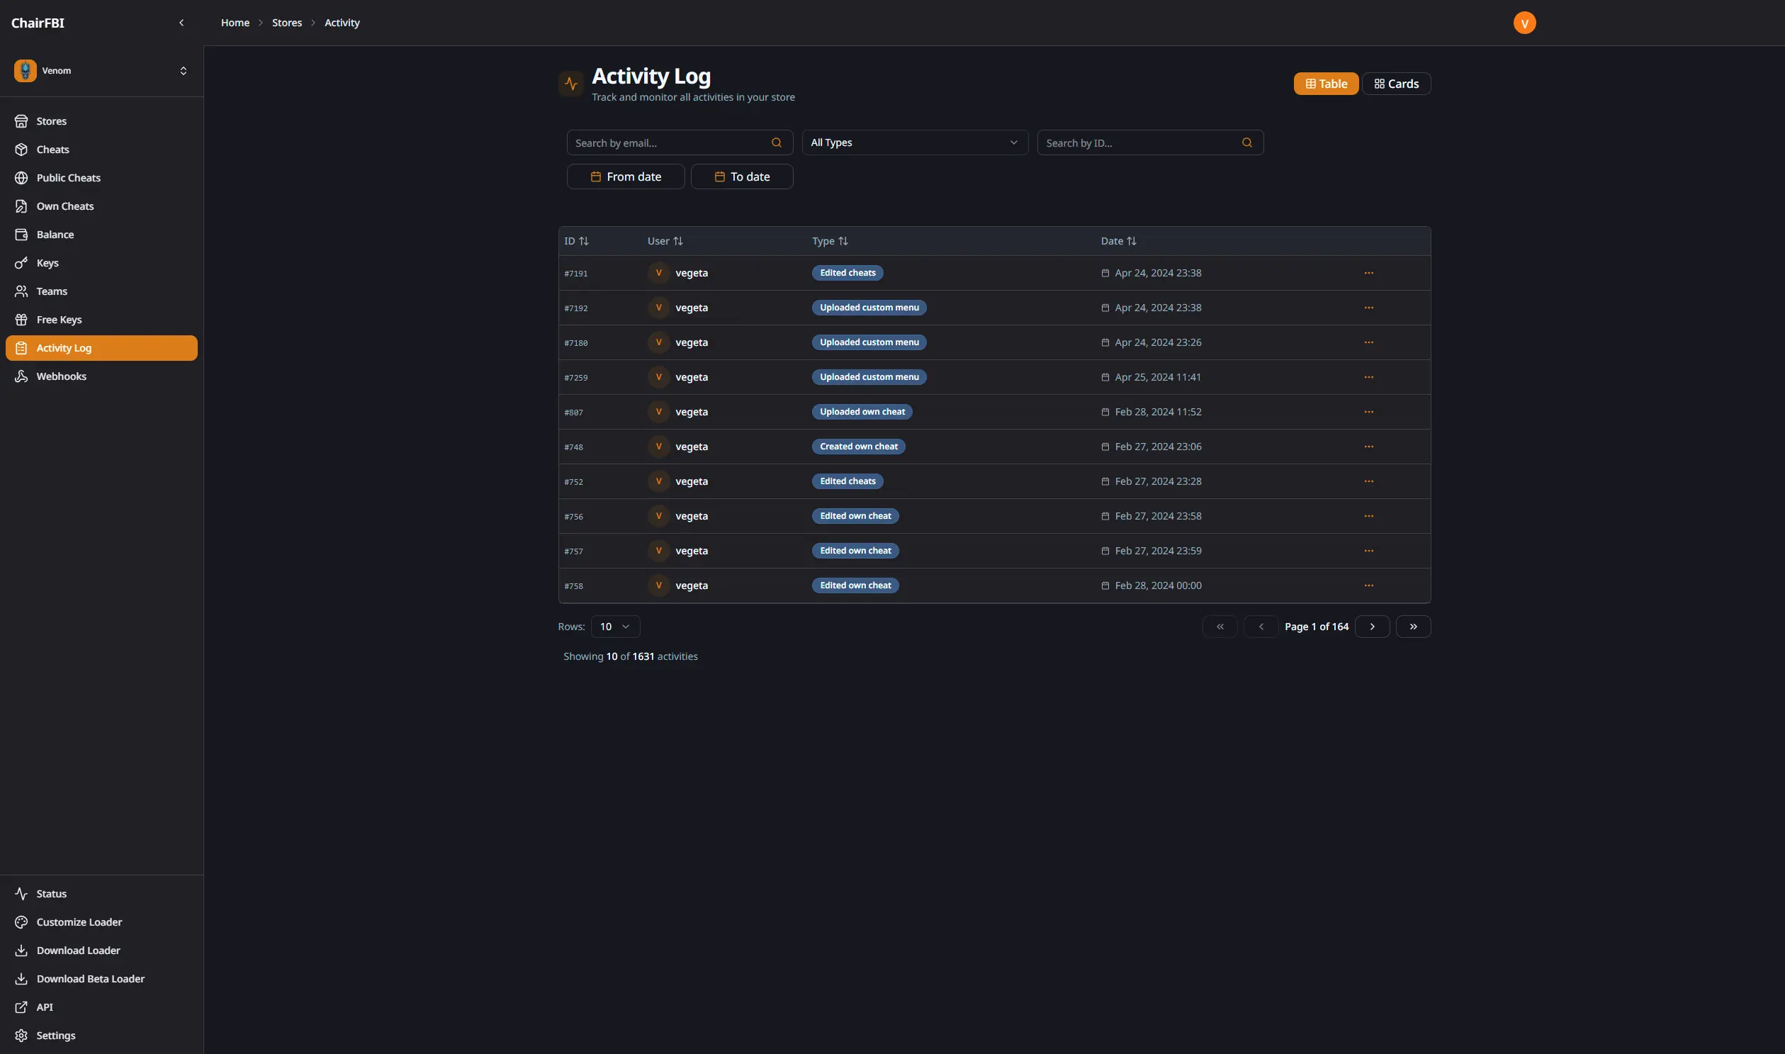Image resolution: width=1785 pixels, height=1054 pixels.
Task: Click the Own Cheats sidebar icon
Action: [x=22, y=206]
